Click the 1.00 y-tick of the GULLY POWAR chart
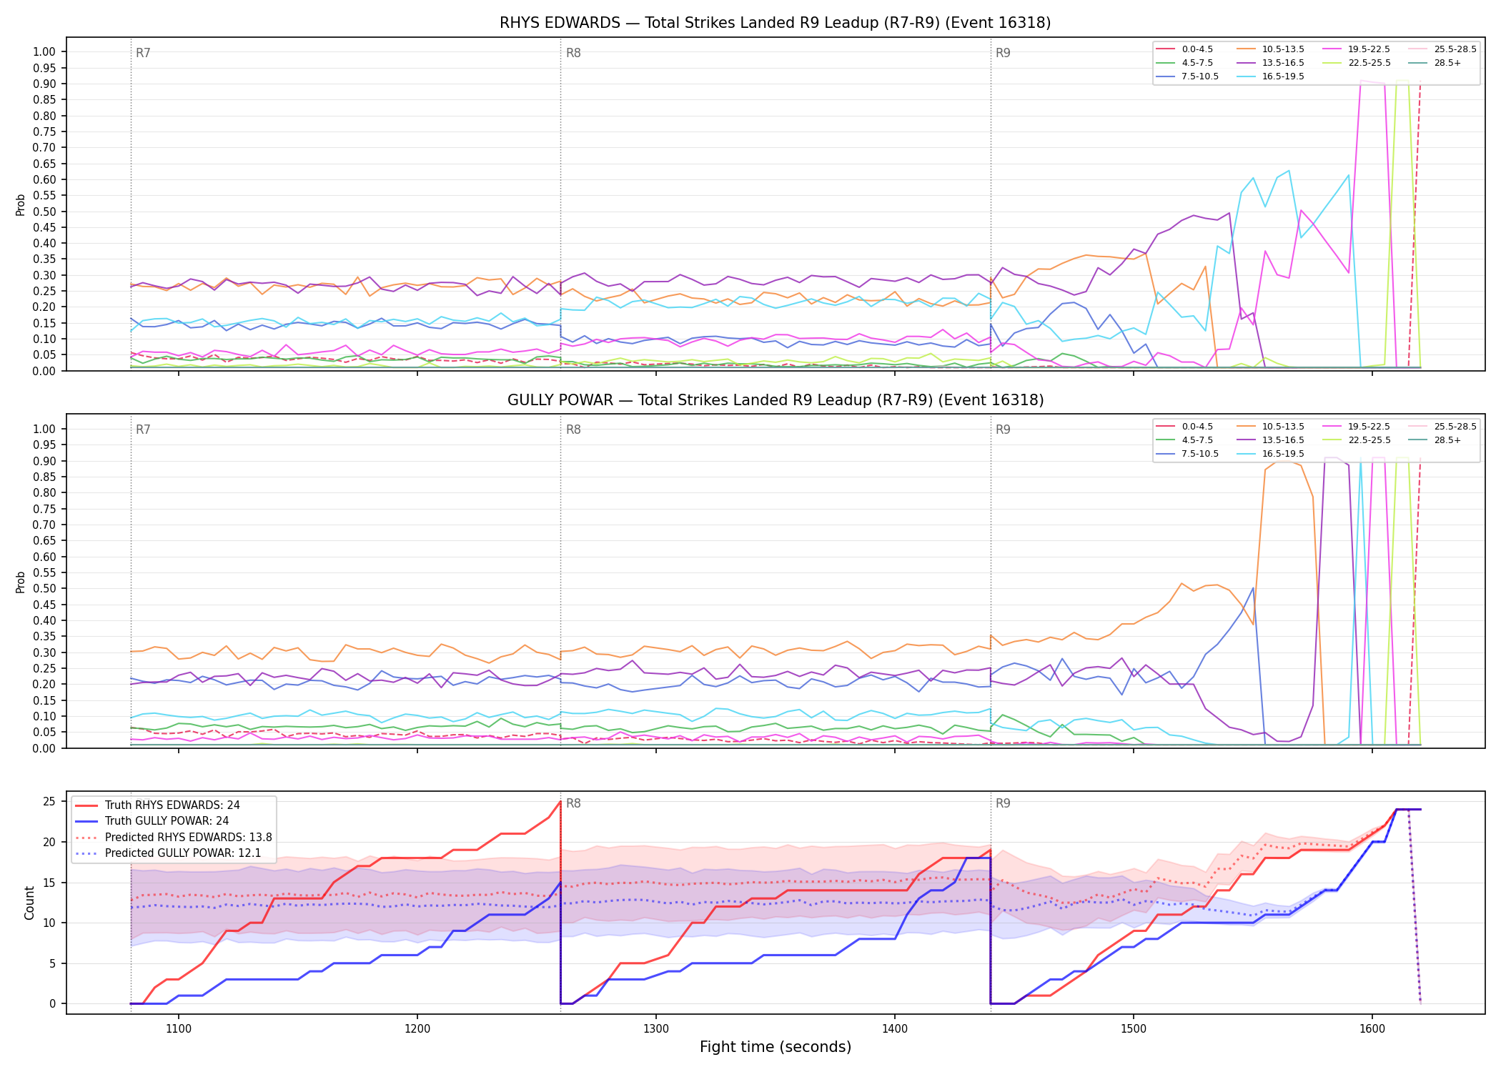The image size is (1501, 1072). (x=44, y=429)
